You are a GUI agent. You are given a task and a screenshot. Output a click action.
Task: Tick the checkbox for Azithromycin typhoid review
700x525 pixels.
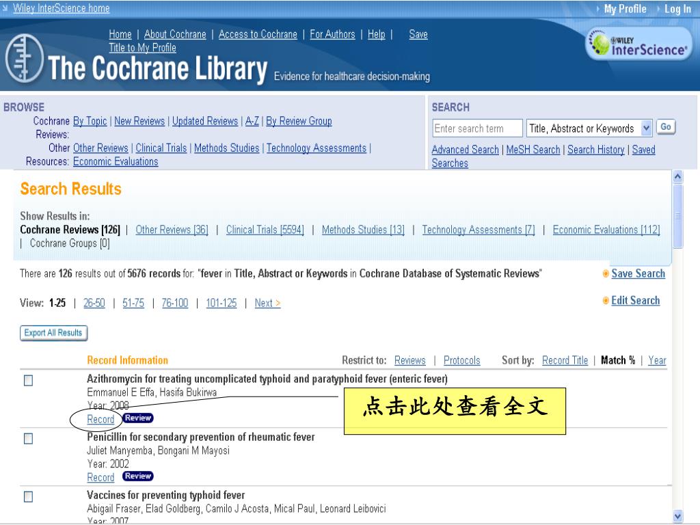28,380
